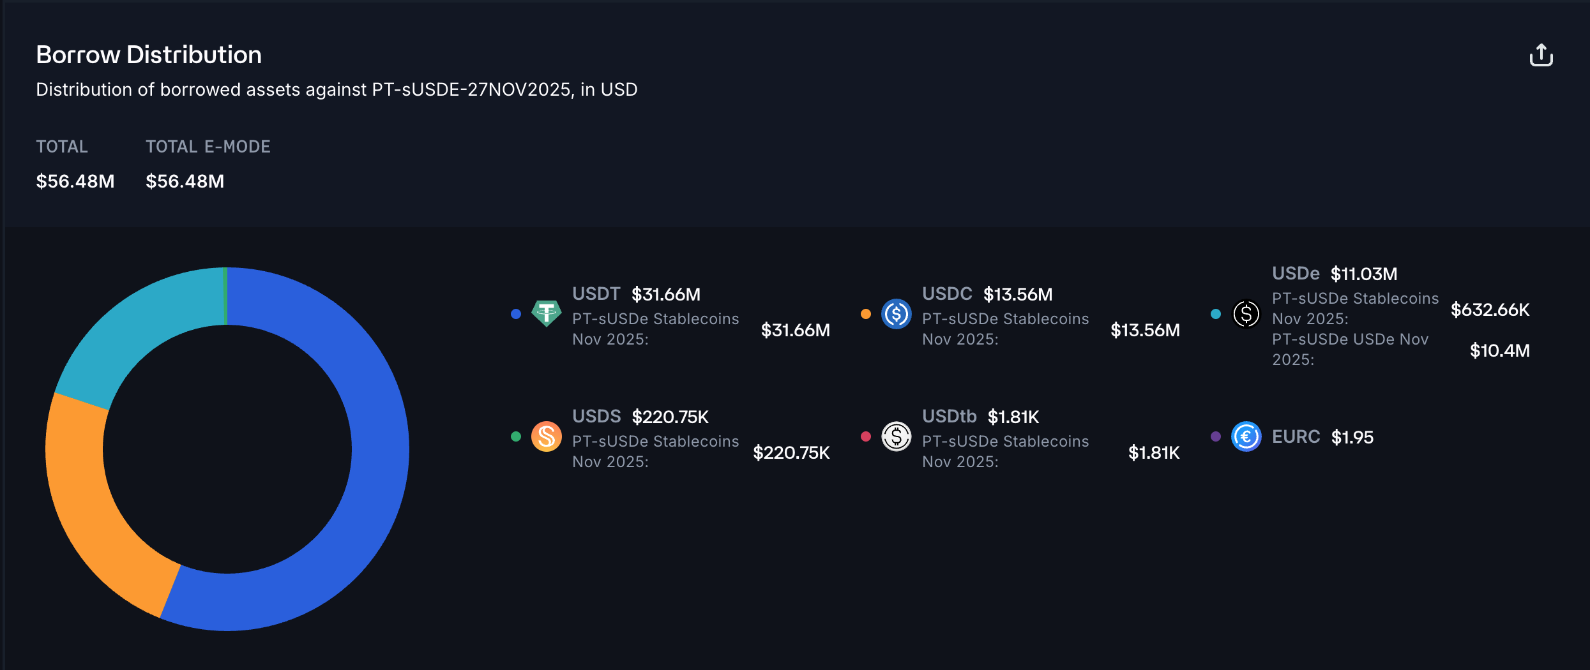Click the USDT Tether logo icon
Image resolution: width=1590 pixels, height=670 pixels.
pos(546,313)
